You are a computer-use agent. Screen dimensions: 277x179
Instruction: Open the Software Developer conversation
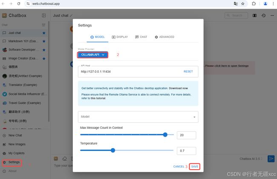pos(24,50)
